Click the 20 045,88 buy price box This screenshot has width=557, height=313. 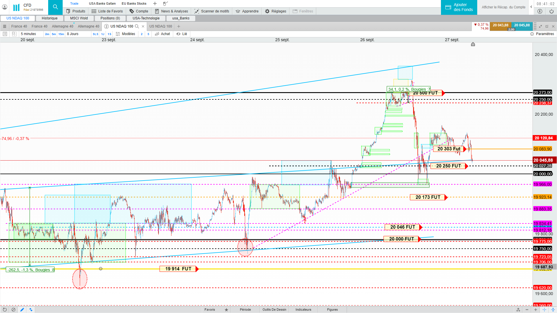[522, 25]
